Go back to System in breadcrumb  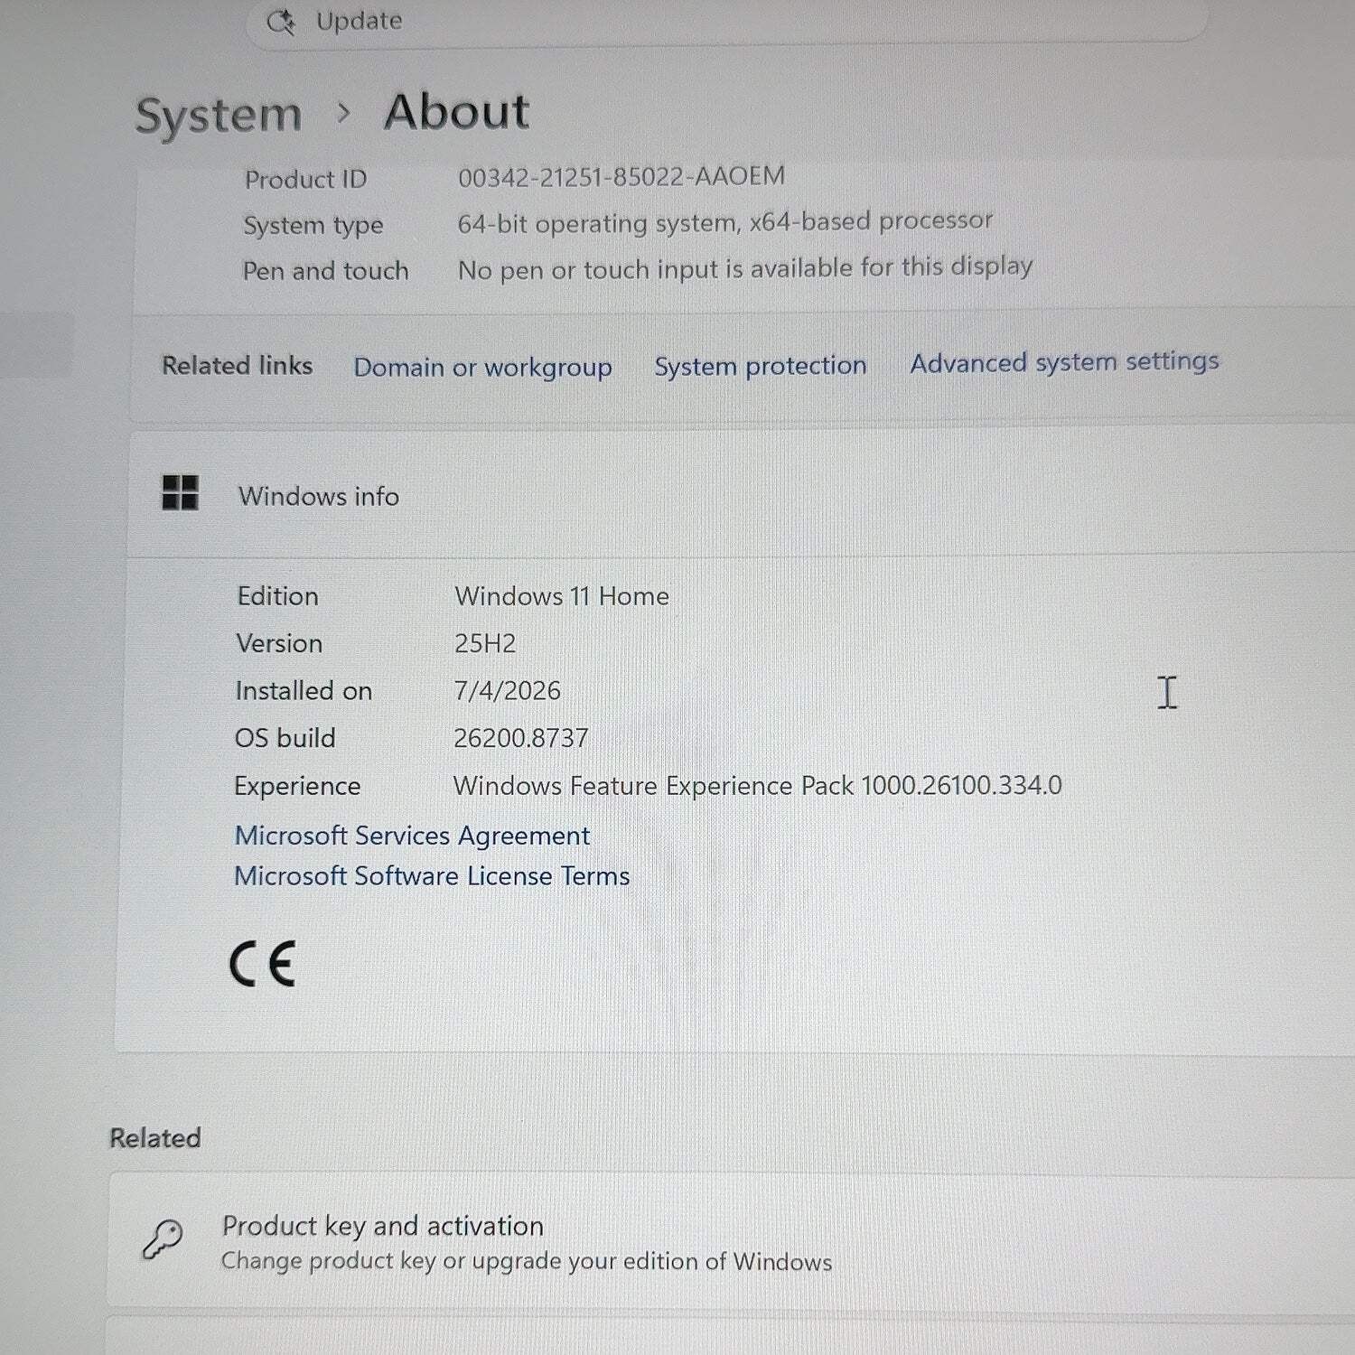pyautogui.click(x=218, y=116)
